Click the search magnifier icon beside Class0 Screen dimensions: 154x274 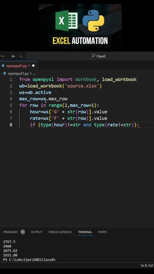(94, 56)
